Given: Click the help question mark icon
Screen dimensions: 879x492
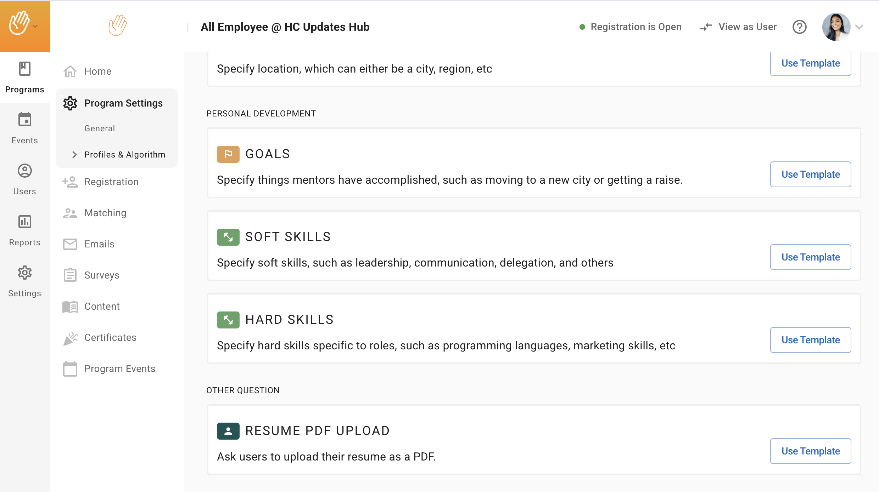Looking at the screenshot, I should coord(799,27).
